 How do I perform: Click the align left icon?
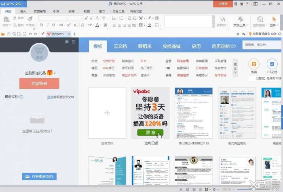(x=114, y=25)
